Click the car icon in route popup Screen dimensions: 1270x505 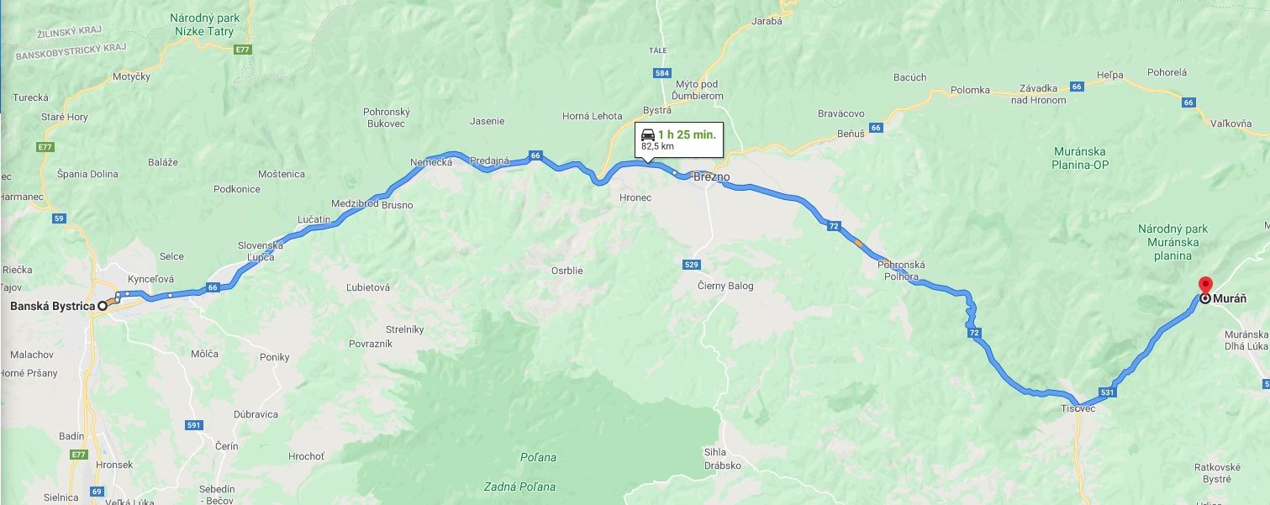point(648,134)
